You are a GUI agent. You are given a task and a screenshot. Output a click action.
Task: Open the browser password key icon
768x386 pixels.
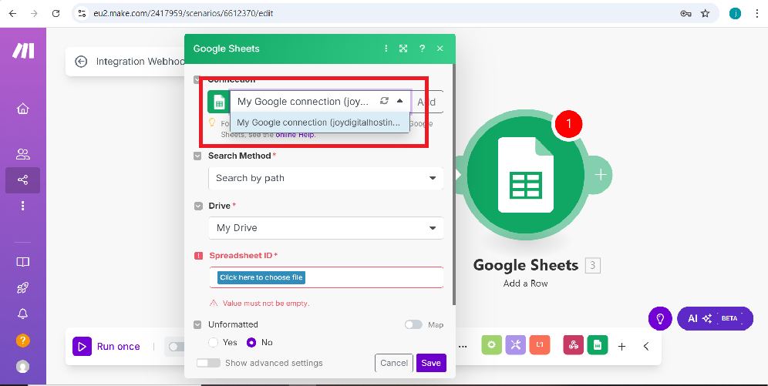(685, 13)
